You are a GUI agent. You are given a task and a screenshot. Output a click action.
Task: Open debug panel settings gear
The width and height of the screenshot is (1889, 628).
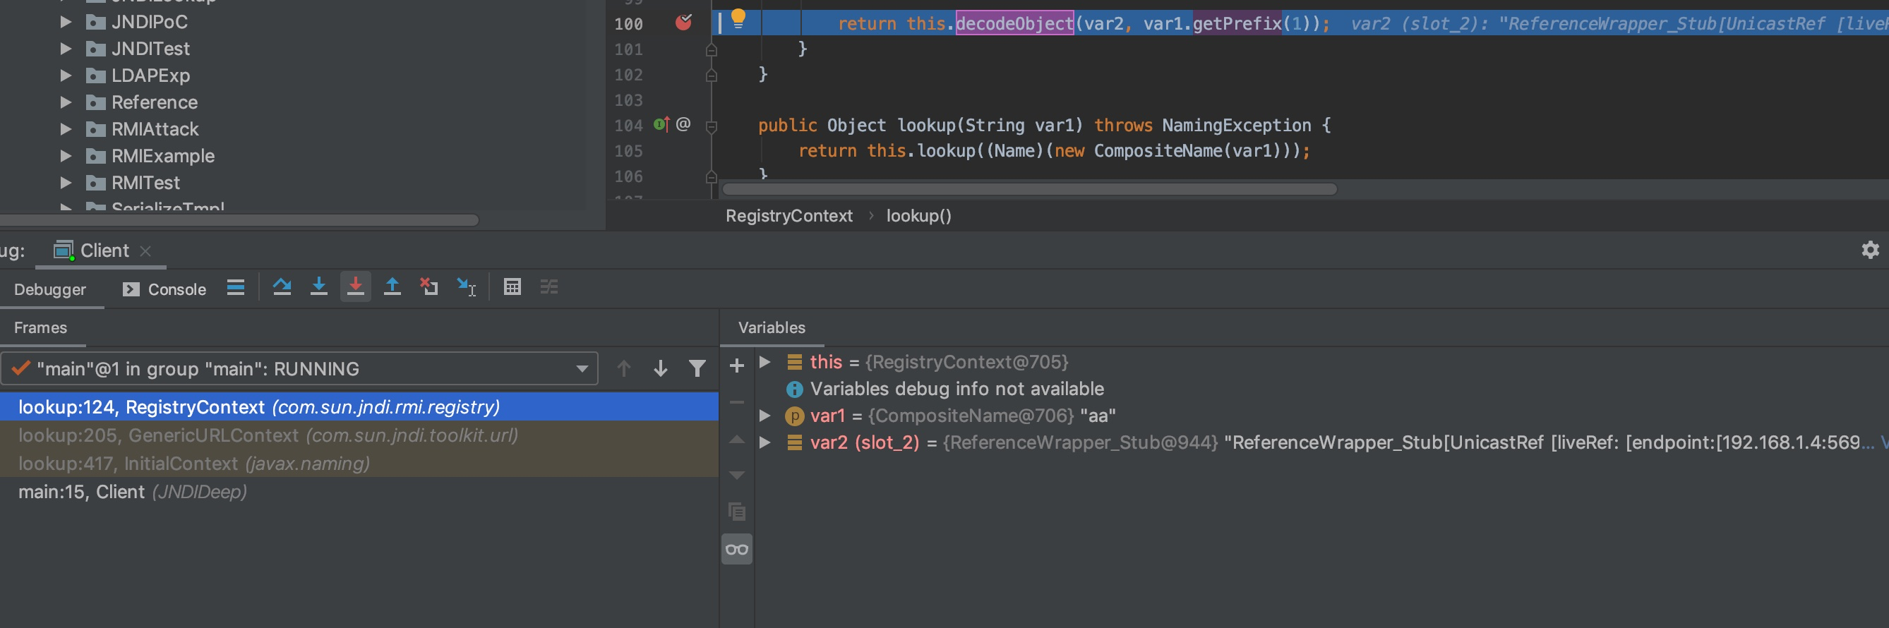click(1870, 250)
